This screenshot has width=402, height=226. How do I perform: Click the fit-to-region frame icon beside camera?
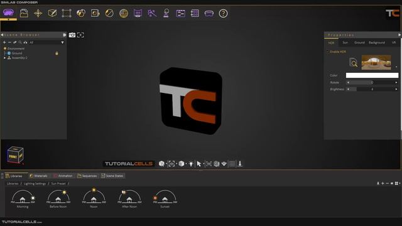pyautogui.click(x=80, y=35)
